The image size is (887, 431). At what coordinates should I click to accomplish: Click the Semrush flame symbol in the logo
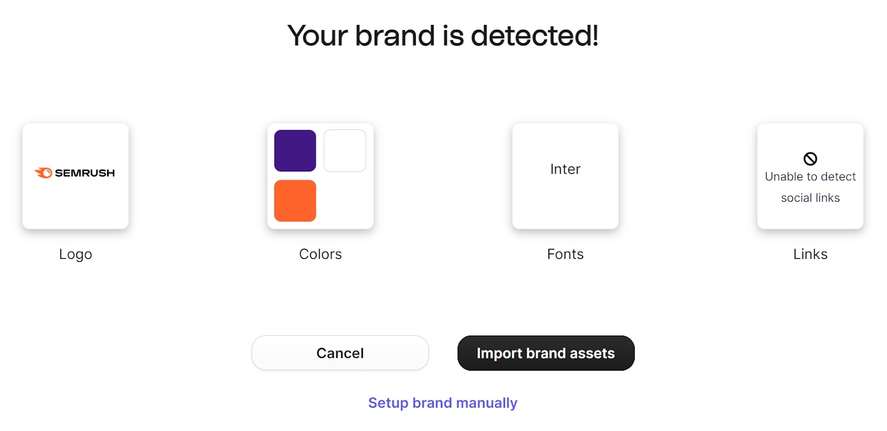click(x=43, y=172)
